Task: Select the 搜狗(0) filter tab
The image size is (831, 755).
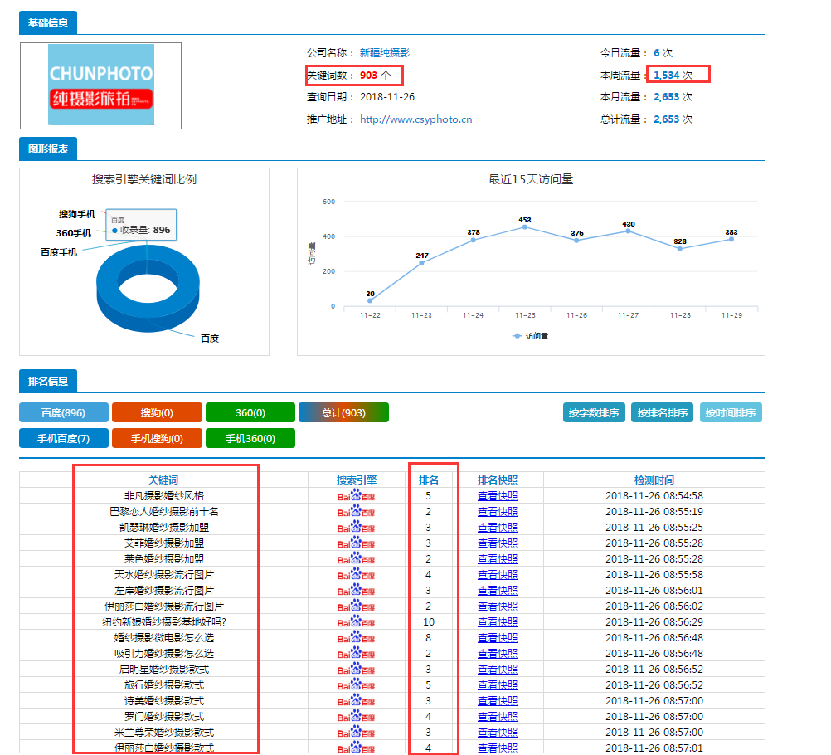Action: (156, 413)
